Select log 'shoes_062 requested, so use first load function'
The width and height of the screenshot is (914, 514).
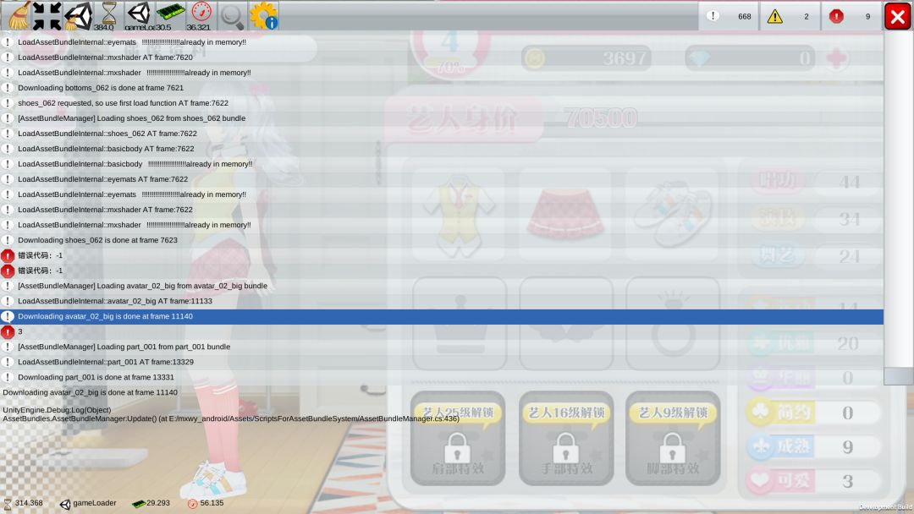pos(442,103)
